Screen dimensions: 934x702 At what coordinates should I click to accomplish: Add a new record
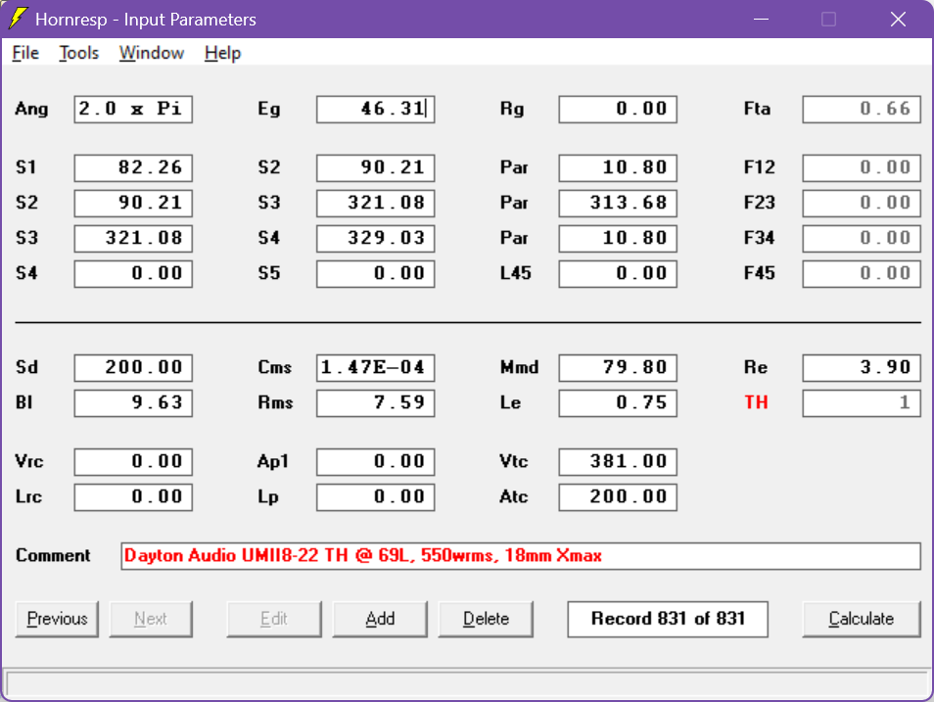(380, 619)
